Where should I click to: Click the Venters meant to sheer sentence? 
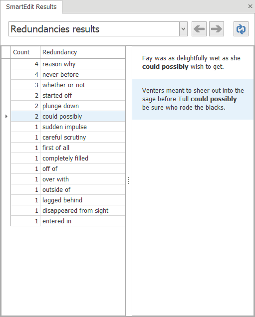[193, 99]
